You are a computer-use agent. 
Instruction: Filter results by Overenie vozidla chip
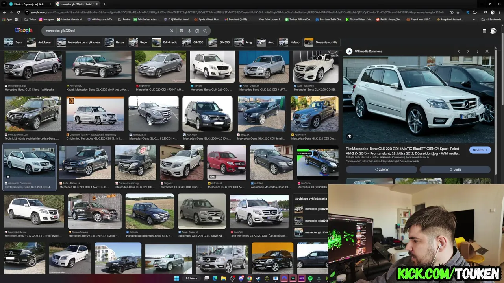click(321, 42)
